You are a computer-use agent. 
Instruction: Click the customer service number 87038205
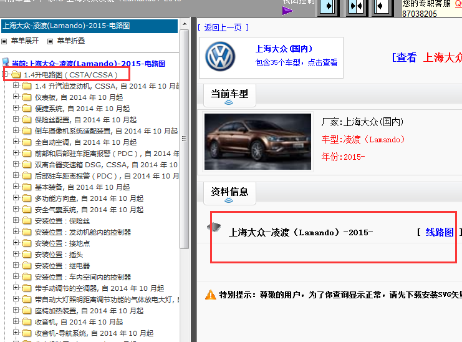[419, 14]
